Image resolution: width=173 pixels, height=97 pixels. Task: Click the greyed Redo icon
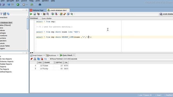(12, 5)
